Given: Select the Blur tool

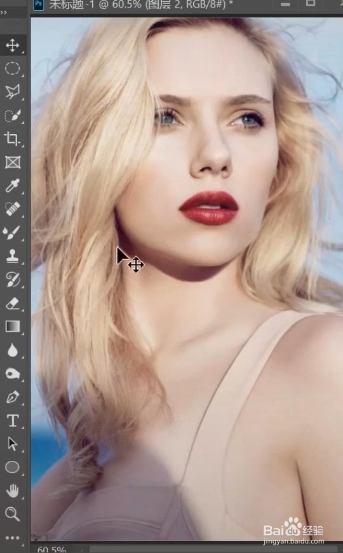Looking at the screenshot, I should pos(12,350).
